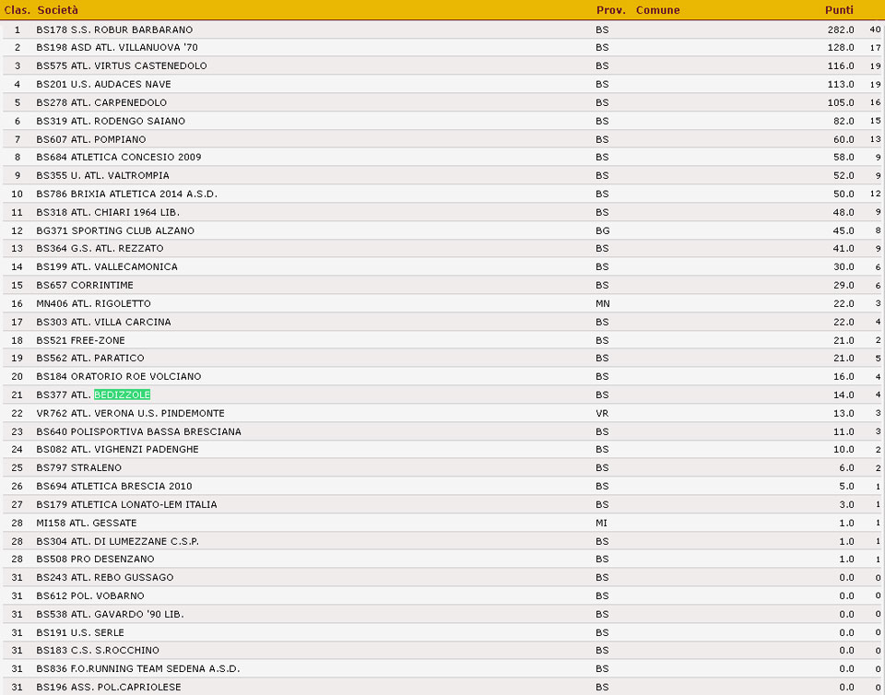Click the highlighted BEDIZZOLE text
This screenshot has height=695, width=885.
(x=122, y=395)
